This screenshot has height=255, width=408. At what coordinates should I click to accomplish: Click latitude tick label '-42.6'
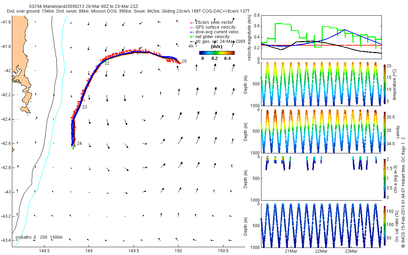click(x=6, y=143)
